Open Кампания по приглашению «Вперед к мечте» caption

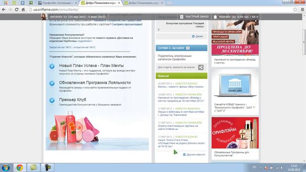tap(235, 61)
